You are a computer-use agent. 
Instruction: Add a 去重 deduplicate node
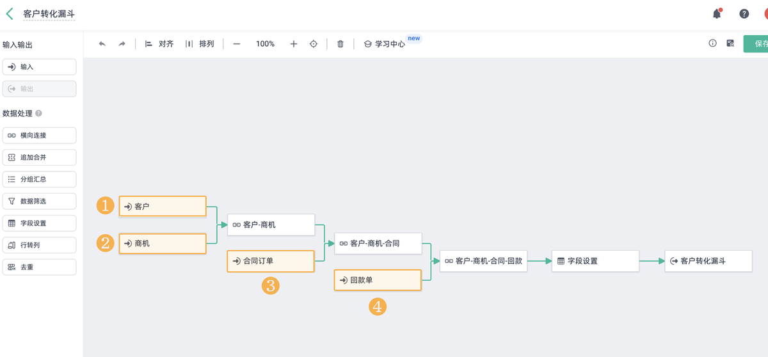(x=40, y=267)
